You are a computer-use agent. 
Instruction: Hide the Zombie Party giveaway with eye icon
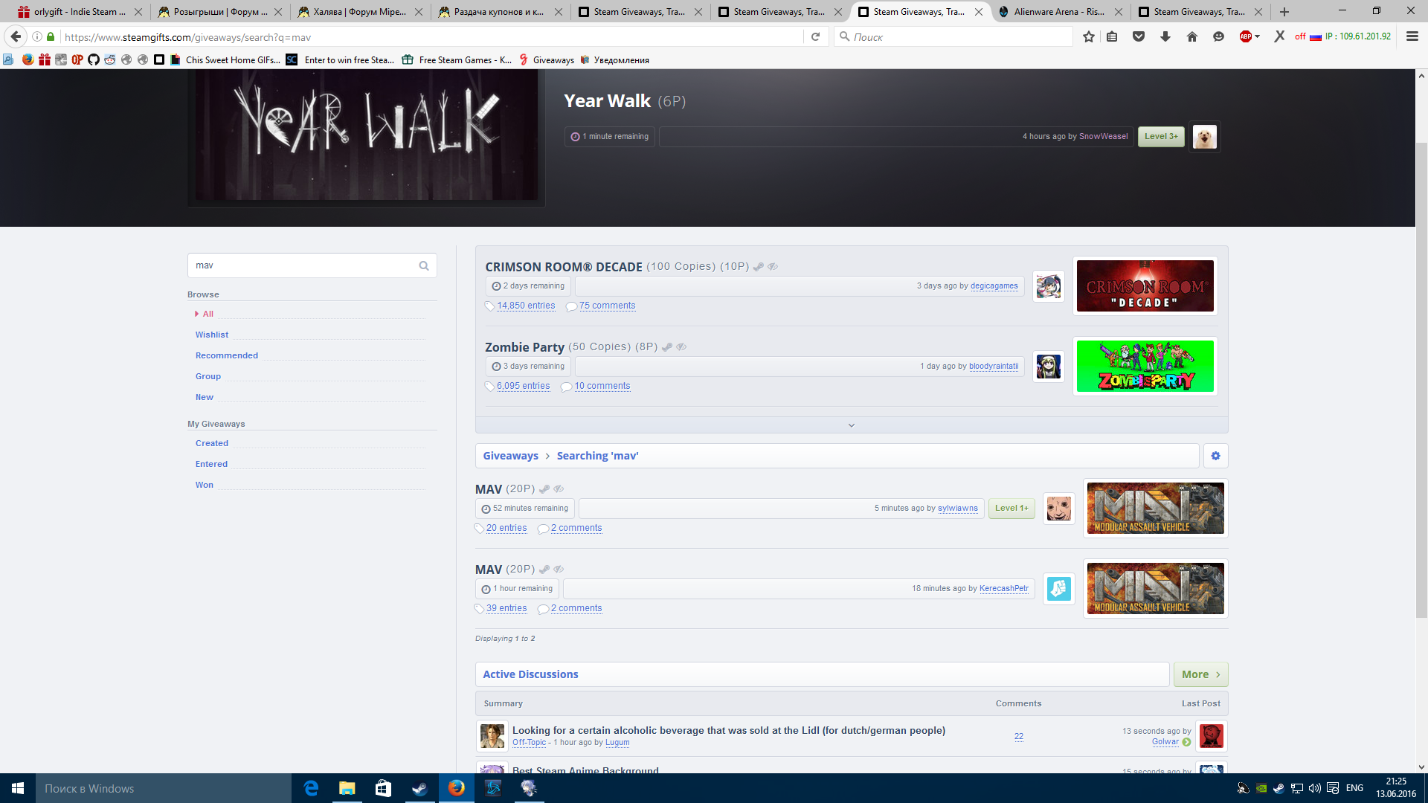pos(681,346)
